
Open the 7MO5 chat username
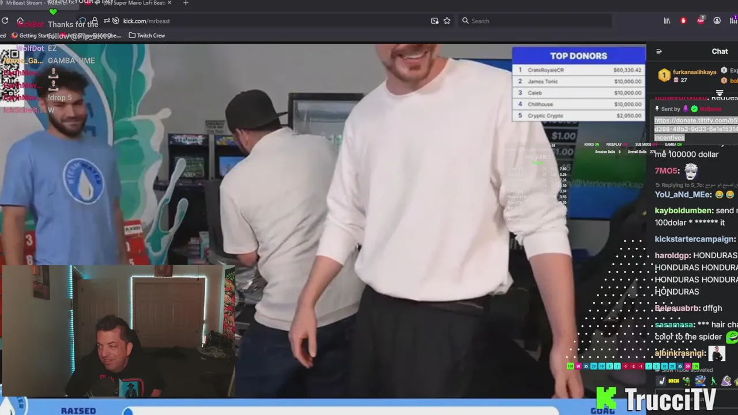pos(666,171)
